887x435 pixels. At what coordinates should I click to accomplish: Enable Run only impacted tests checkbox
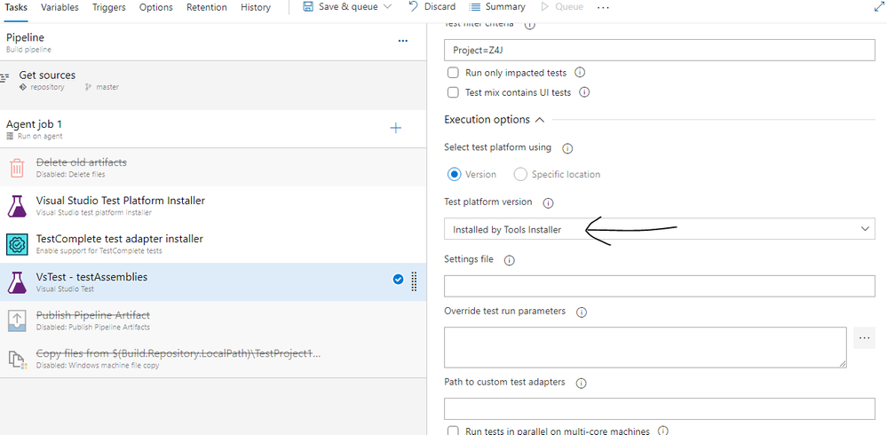pyautogui.click(x=453, y=73)
